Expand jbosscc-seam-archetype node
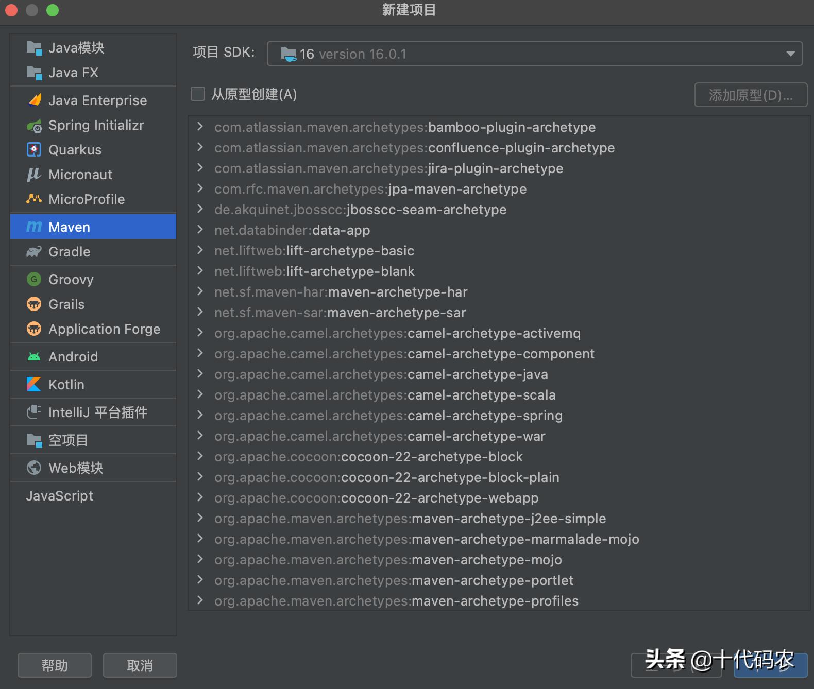Viewport: 814px width, 689px height. 200,209
